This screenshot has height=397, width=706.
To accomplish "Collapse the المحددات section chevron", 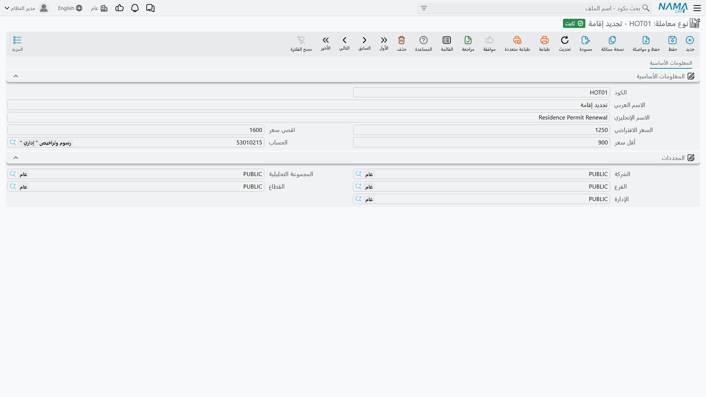I will click(16, 158).
